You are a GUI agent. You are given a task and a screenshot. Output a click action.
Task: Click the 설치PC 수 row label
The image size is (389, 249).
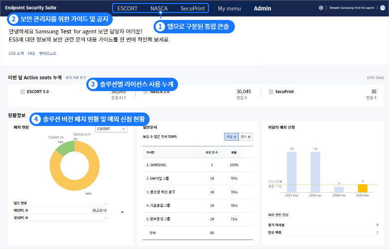(x=21, y=218)
